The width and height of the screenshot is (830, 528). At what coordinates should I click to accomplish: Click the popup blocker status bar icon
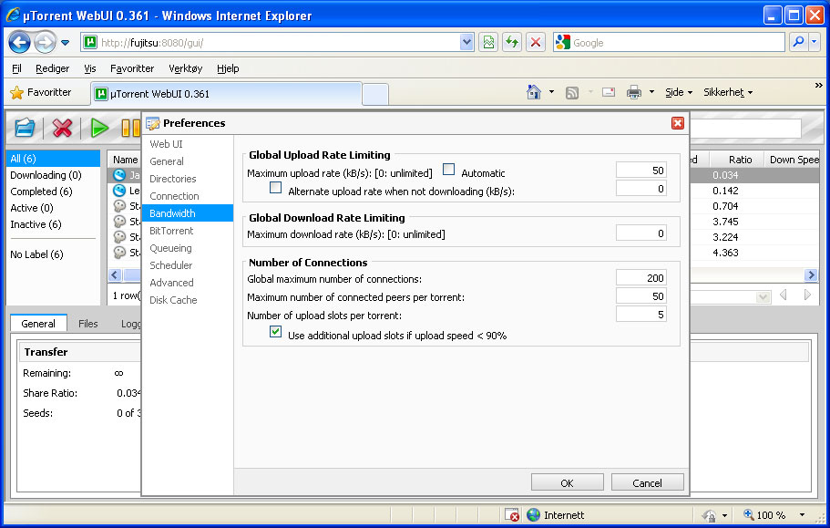pyautogui.click(x=512, y=514)
